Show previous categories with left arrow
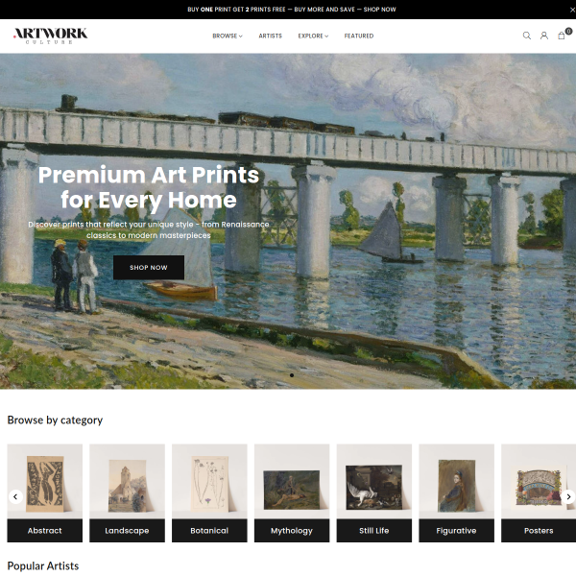 click(x=15, y=496)
